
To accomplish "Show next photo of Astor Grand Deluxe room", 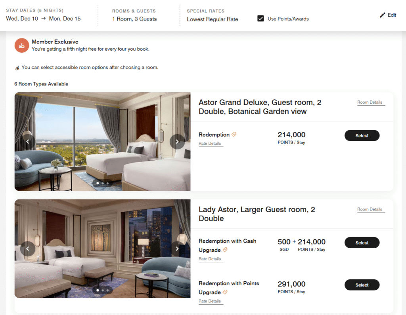I will pos(177,141).
